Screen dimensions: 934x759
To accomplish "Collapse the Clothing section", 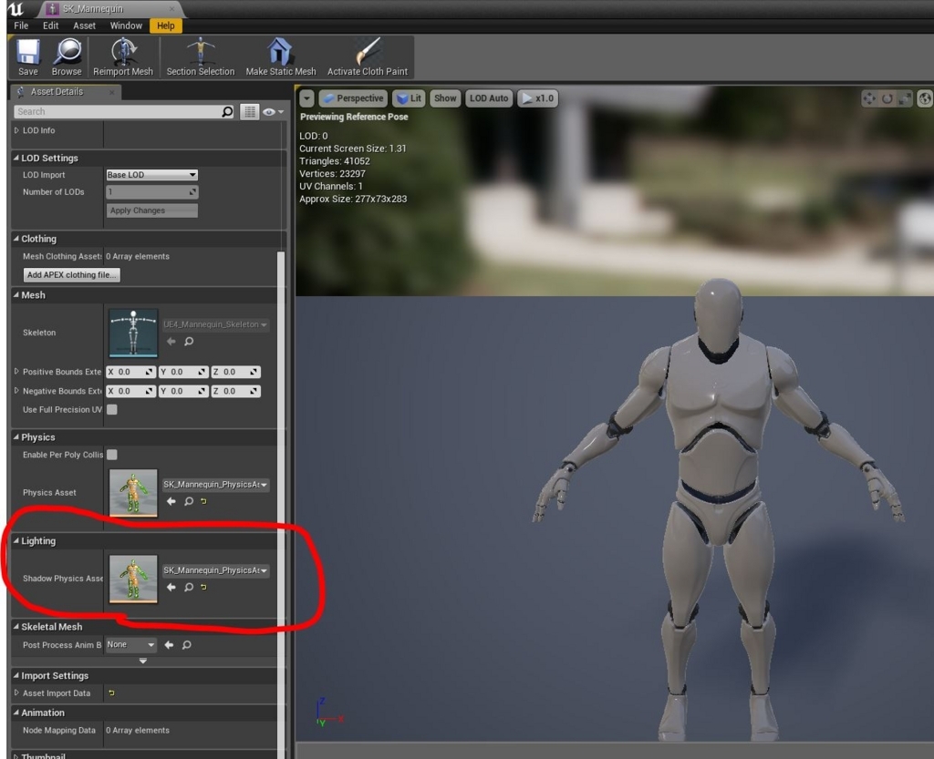I will [16, 239].
